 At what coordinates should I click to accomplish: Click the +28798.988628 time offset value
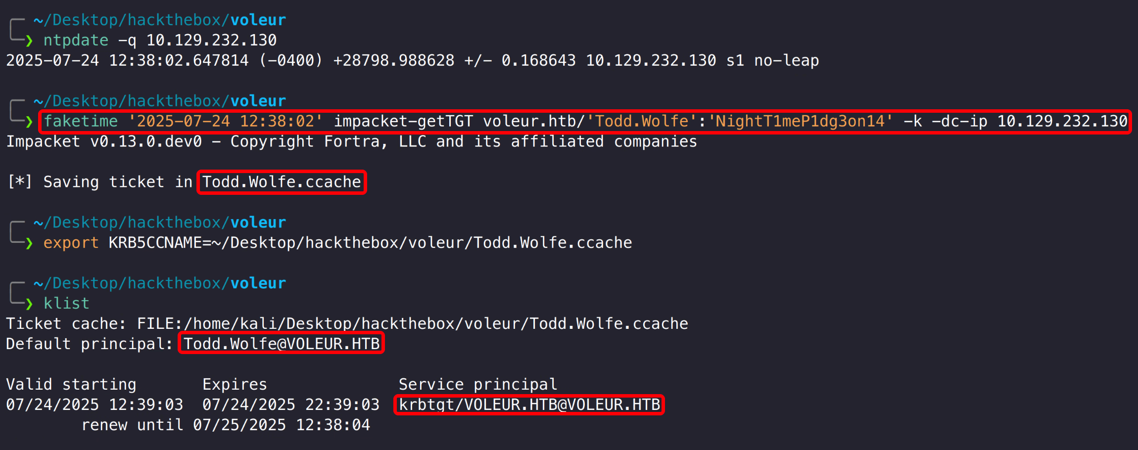pos(393,60)
